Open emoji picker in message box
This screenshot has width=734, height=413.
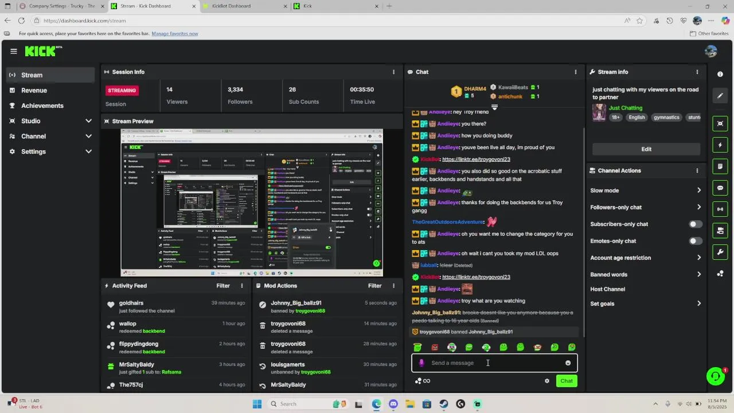pos(568,363)
